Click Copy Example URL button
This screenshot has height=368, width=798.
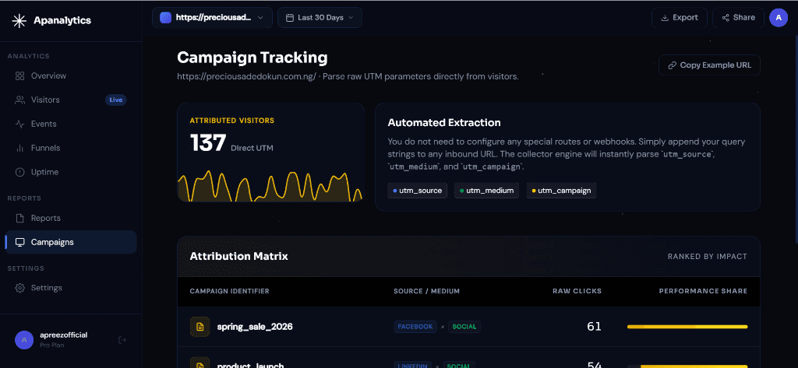709,65
